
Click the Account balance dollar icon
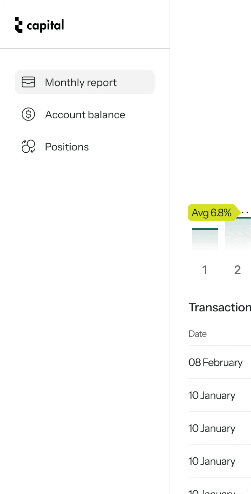click(x=28, y=114)
